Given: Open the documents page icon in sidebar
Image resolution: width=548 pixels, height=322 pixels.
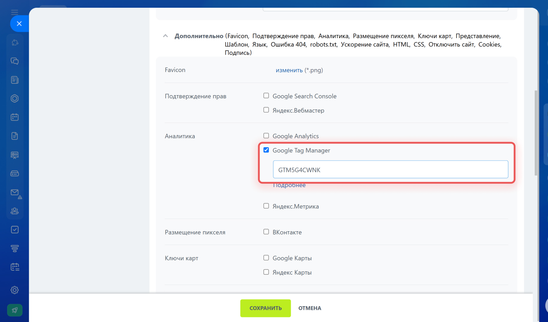Looking at the screenshot, I should coord(15,136).
